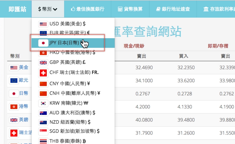
Task: Open 銀行地址速查 menu item
Action: pyautogui.click(x=173, y=9)
